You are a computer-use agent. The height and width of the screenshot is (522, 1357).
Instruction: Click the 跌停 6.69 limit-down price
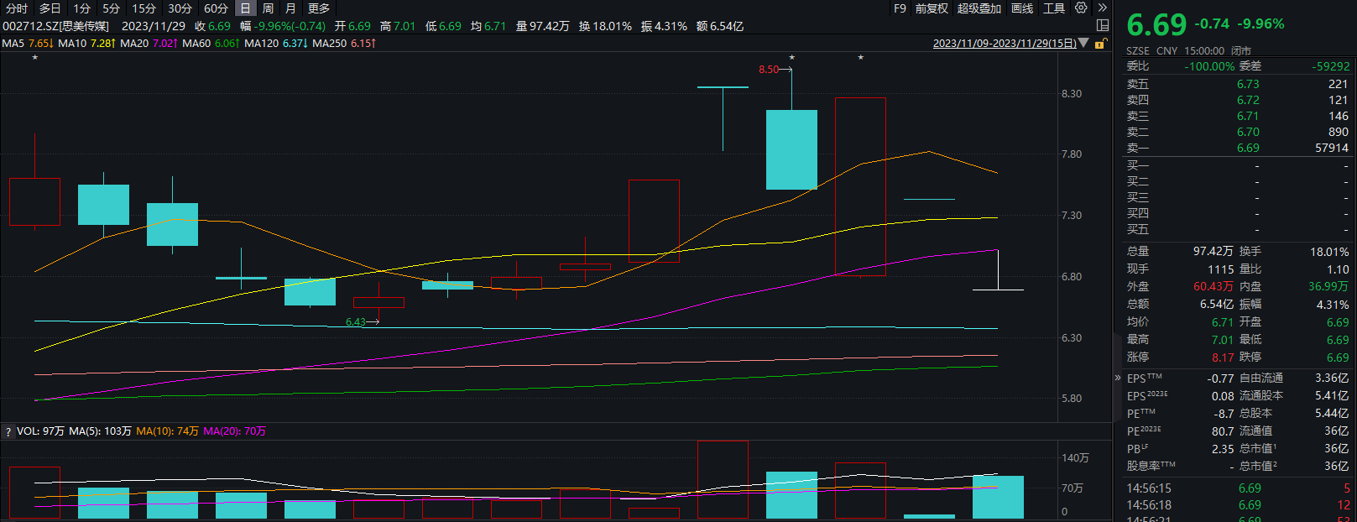(x=1338, y=358)
